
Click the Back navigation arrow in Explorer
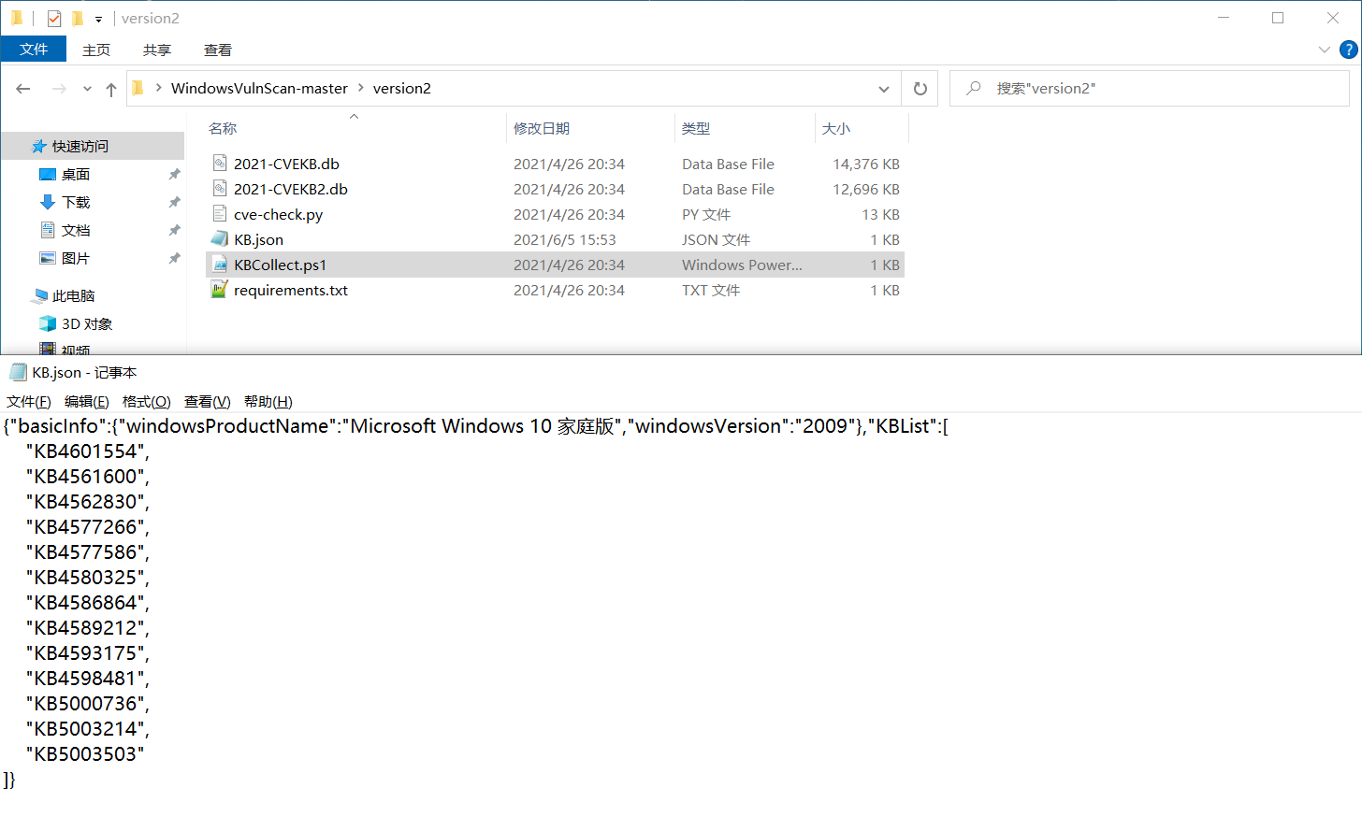(x=23, y=89)
